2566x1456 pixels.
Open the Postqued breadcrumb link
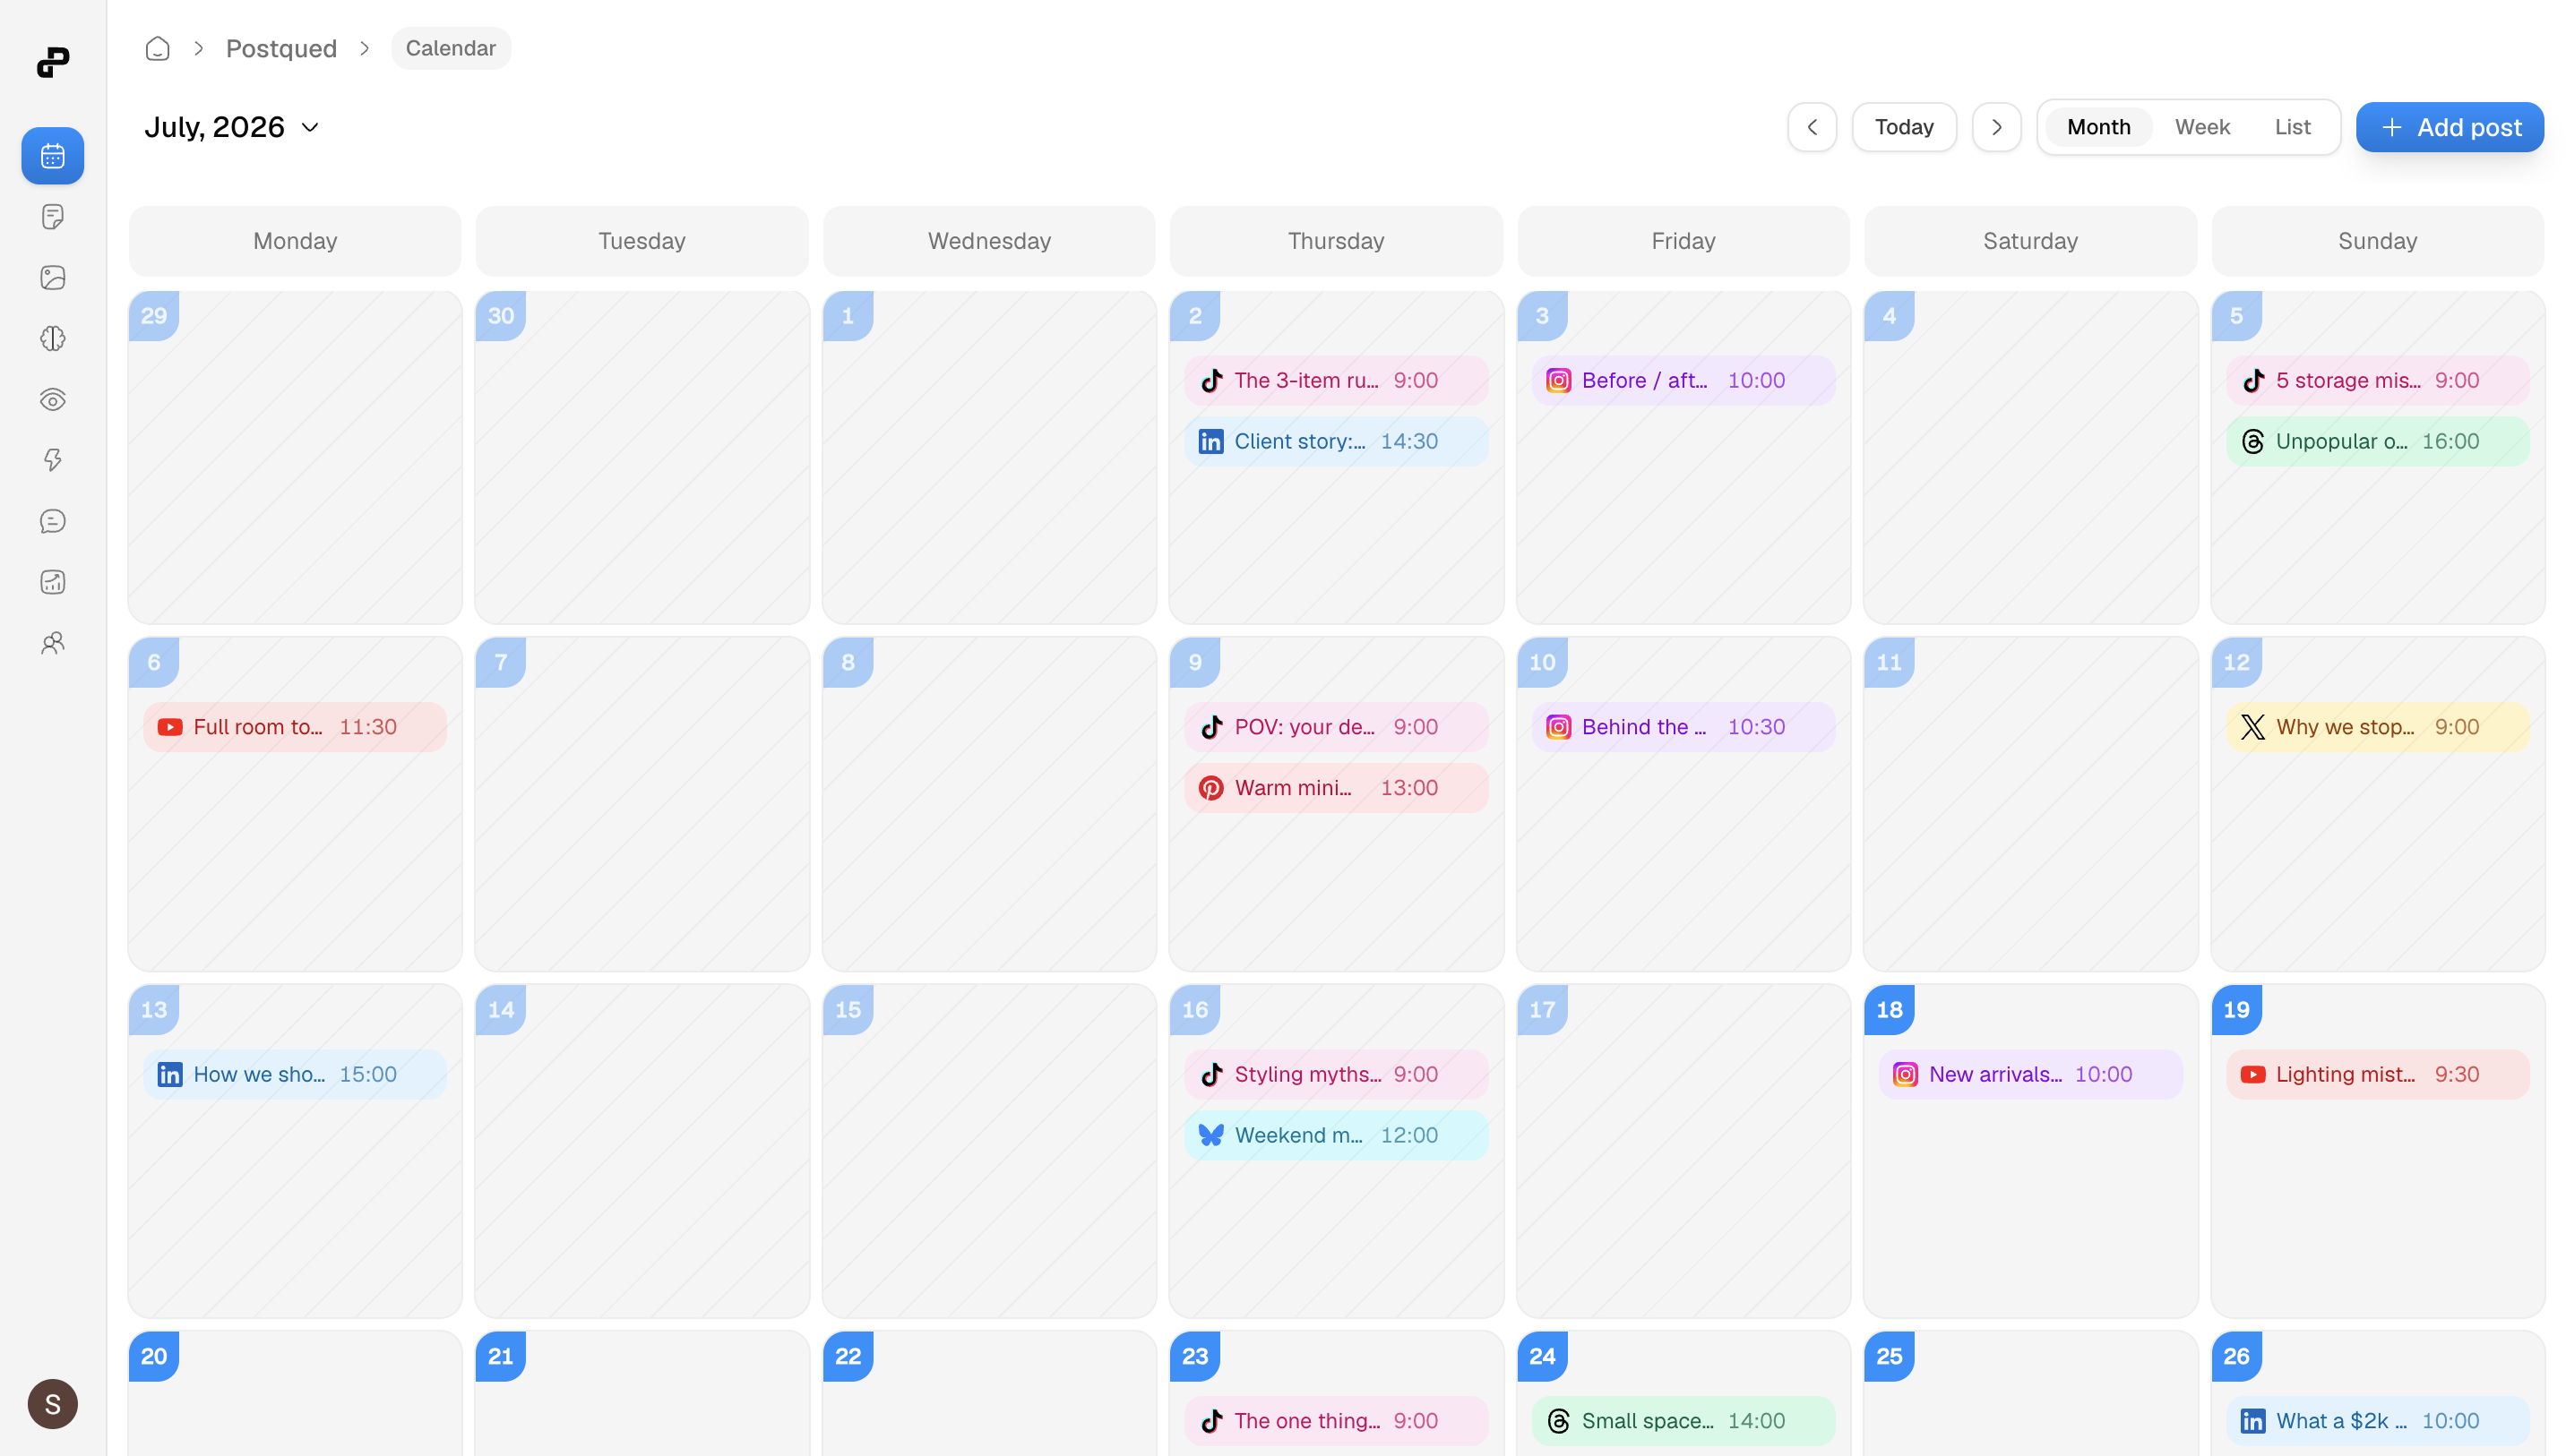pos(281,48)
